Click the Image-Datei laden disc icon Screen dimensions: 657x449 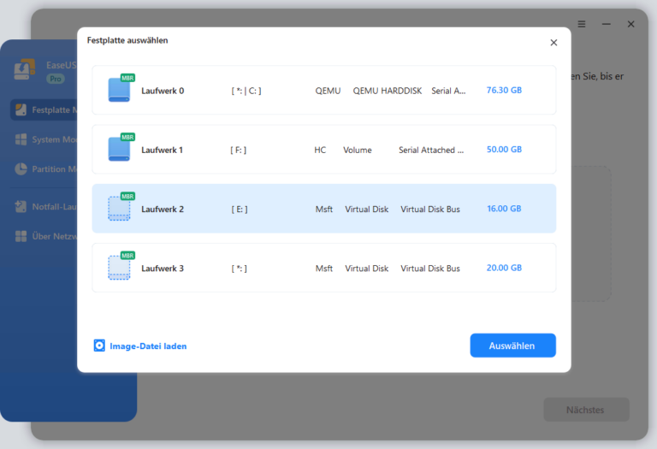click(99, 346)
